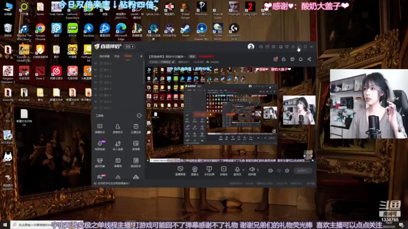Open customer service headset icon
Image resolution: width=408 pixels, height=229 pixels.
point(261,47)
